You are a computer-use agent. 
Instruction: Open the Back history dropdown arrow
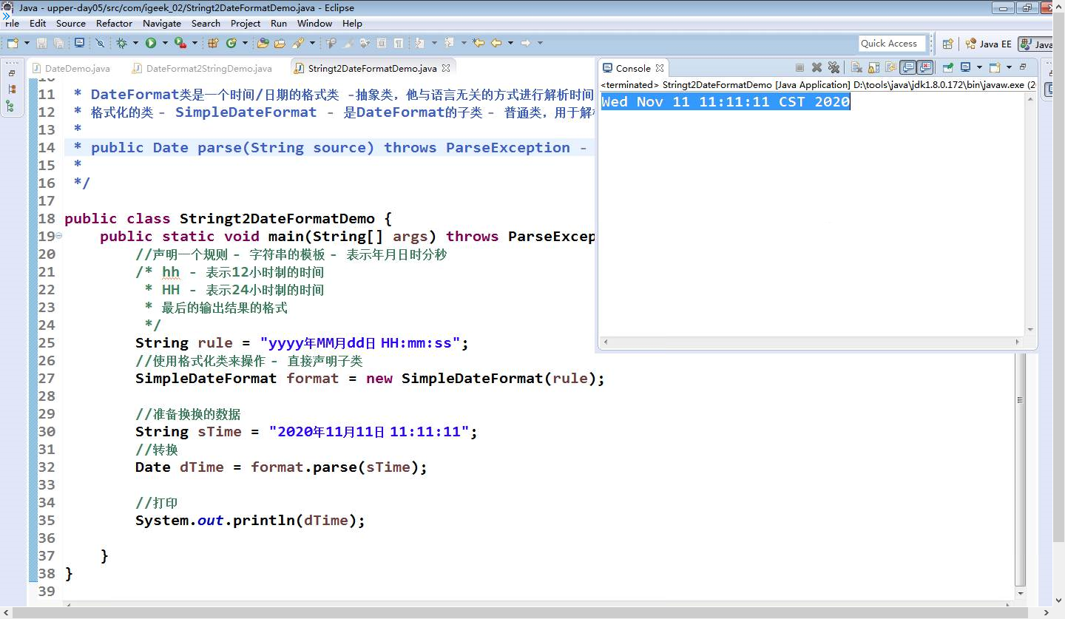coord(510,43)
